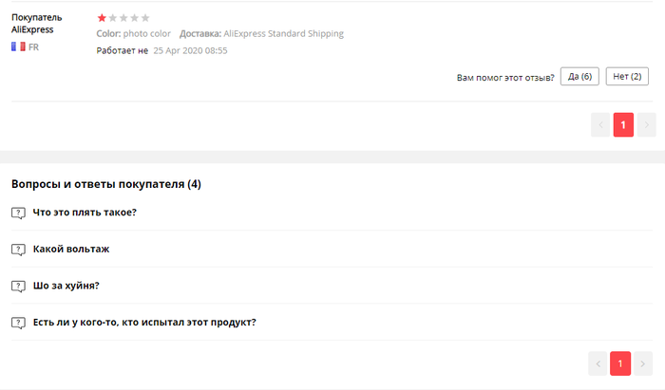
Task: Go to next page of reviews
Action: 646,124
